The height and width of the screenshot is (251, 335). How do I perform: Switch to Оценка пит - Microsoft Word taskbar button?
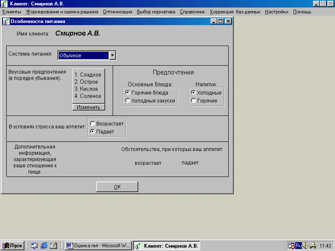click(x=98, y=246)
